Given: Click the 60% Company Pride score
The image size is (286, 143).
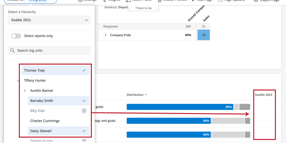Looking at the screenshot, I should coord(188,35).
